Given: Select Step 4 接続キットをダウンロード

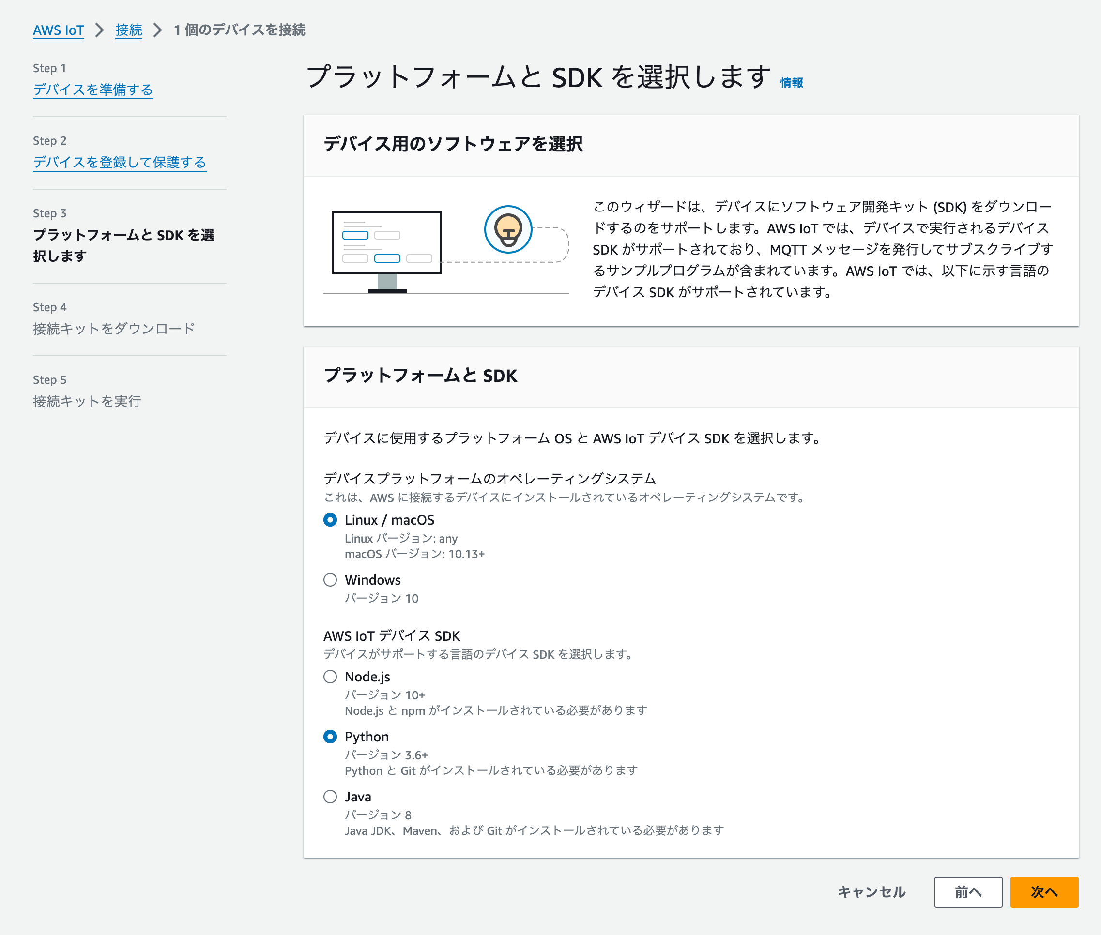Looking at the screenshot, I should (x=113, y=329).
